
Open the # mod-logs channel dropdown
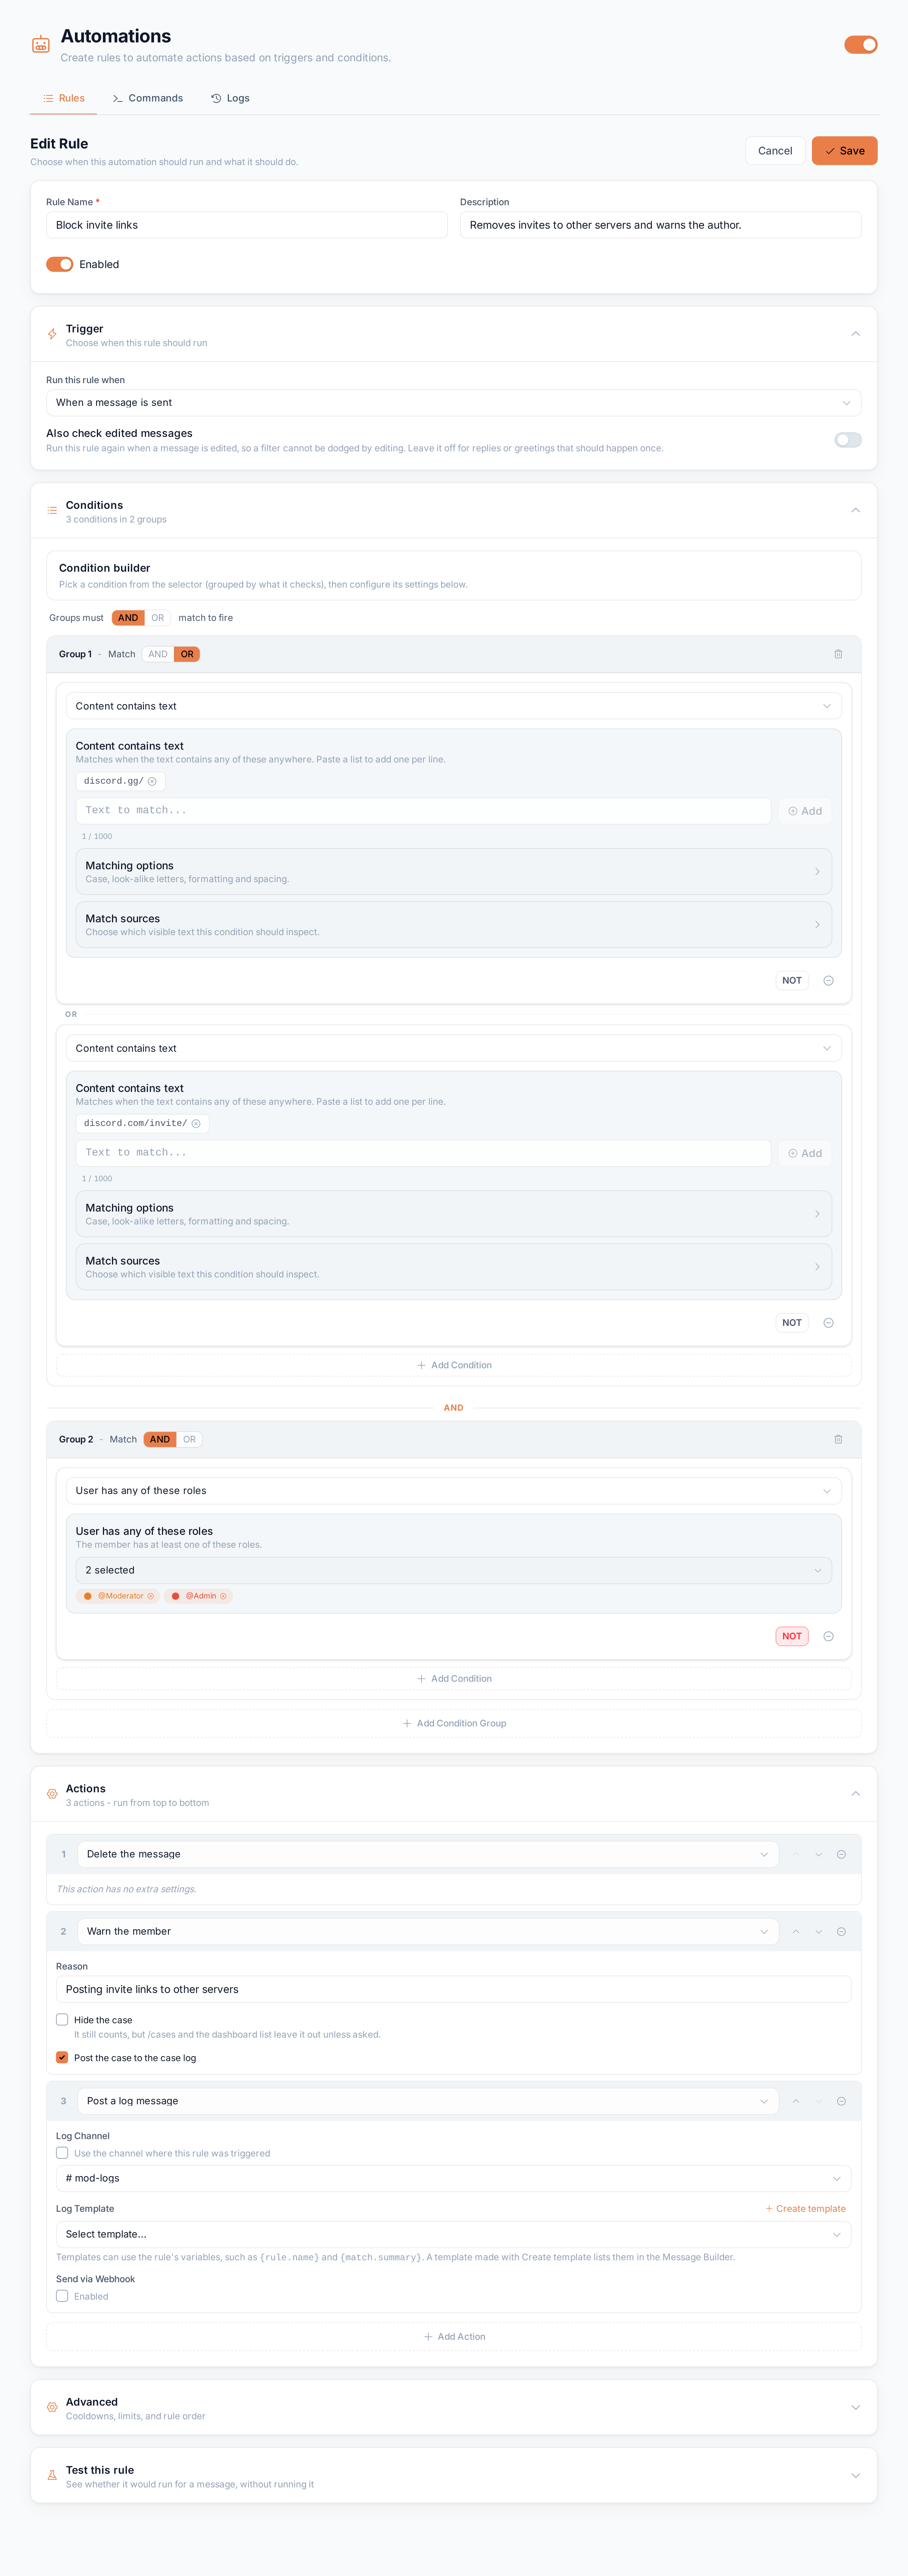[454, 2178]
